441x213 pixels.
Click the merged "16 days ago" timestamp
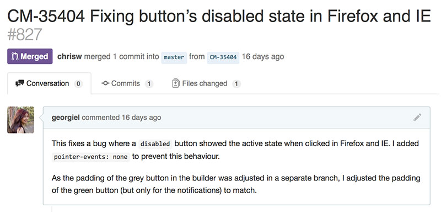point(263,56)
